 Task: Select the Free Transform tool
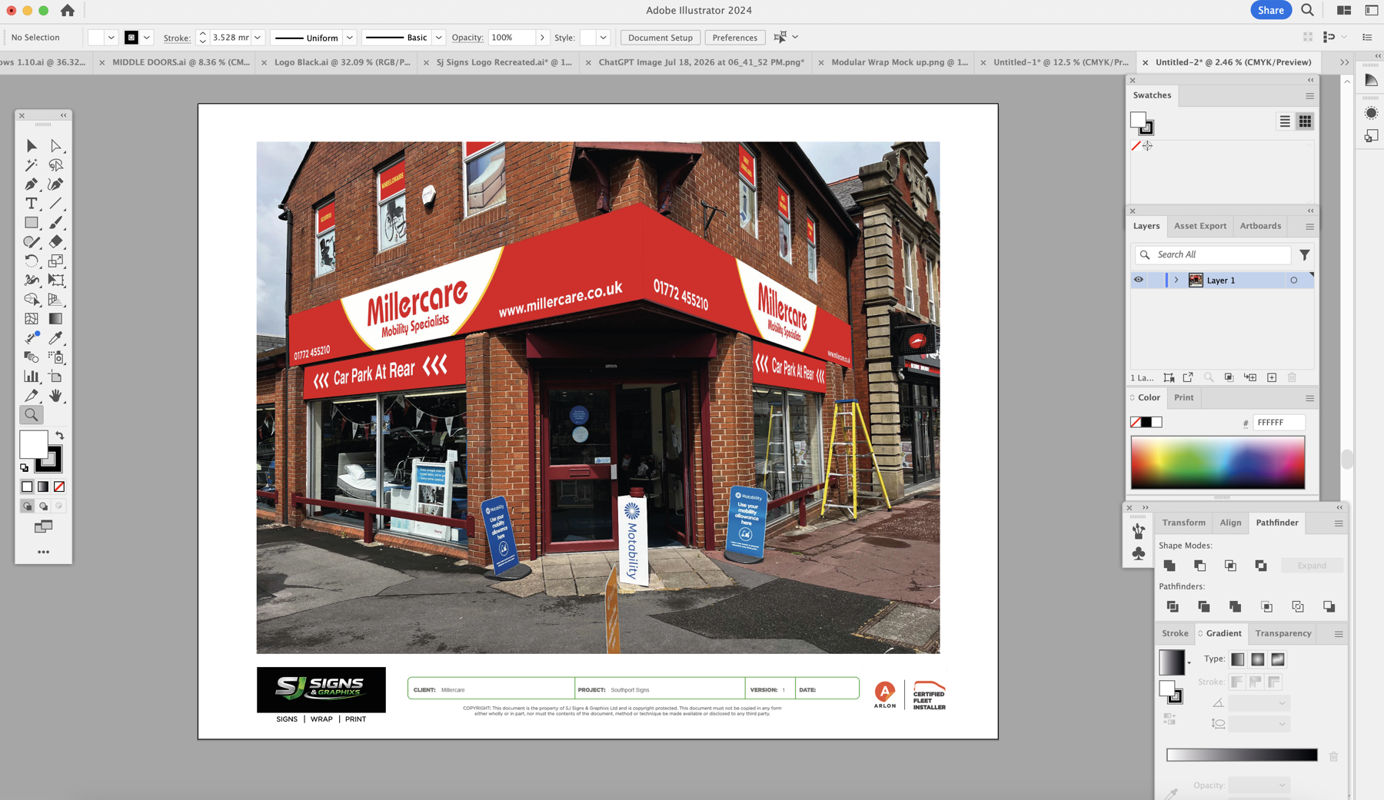tap(55, 280)
